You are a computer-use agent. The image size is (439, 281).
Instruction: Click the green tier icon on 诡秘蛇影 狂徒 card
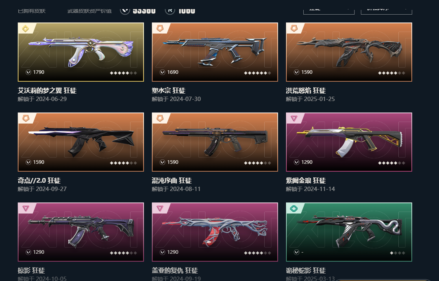point(294,209)
